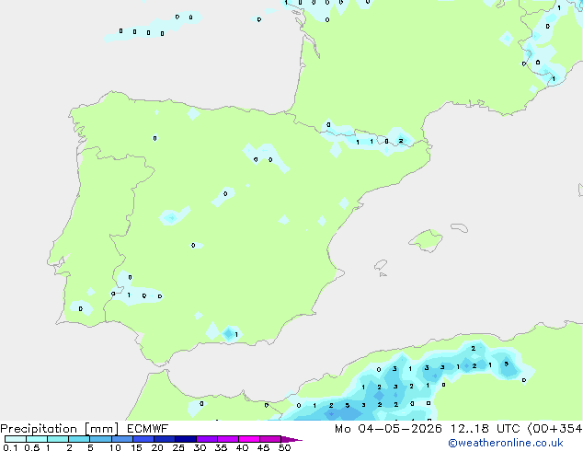Click the legend value label '20'
Screen dimensions: 583x451
point(157,447)
